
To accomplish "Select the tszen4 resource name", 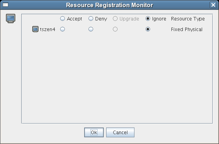I will pos(48,30).
